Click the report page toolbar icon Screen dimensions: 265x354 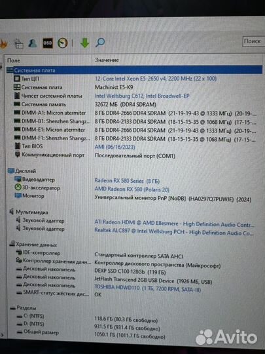click(19, 43)
